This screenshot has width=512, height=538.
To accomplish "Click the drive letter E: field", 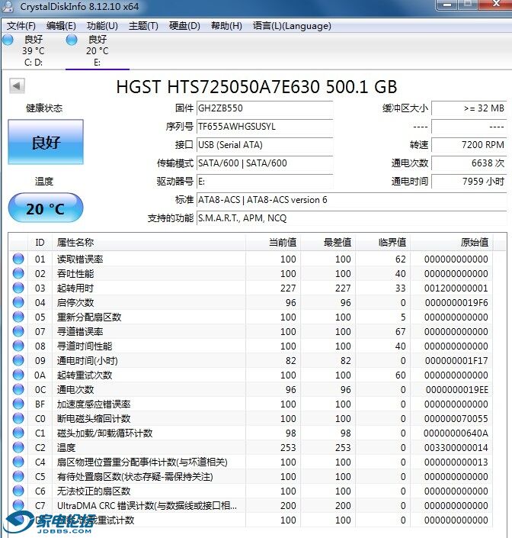I will coord(265,182).
